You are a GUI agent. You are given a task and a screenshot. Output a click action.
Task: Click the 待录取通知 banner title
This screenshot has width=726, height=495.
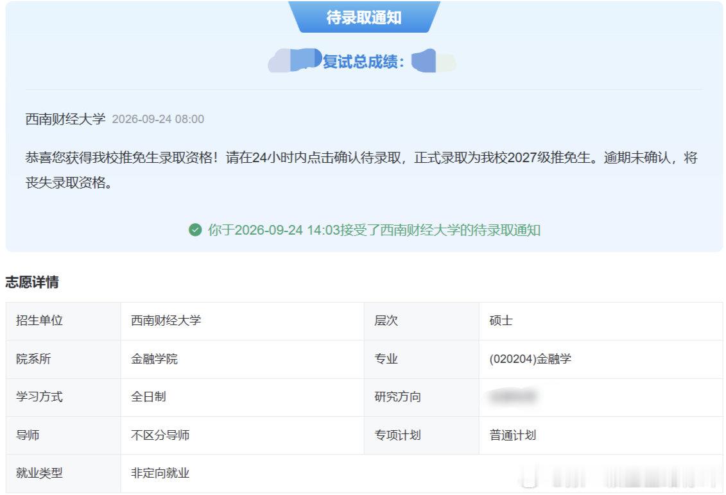[364, 17]
